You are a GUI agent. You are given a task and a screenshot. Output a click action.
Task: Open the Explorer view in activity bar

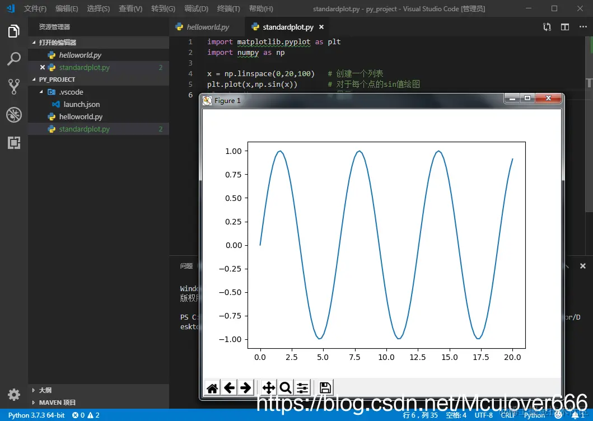click(x=13, y=31)
